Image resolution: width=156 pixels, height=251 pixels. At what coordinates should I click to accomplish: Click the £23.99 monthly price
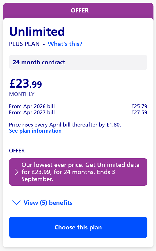click(25, 83)
